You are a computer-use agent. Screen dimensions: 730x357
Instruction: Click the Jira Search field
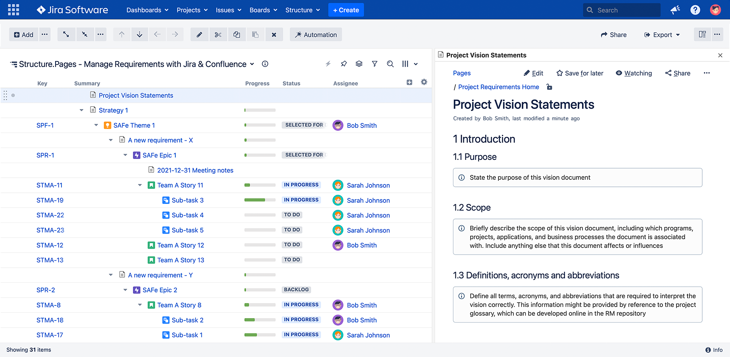(x=622, y=10)
